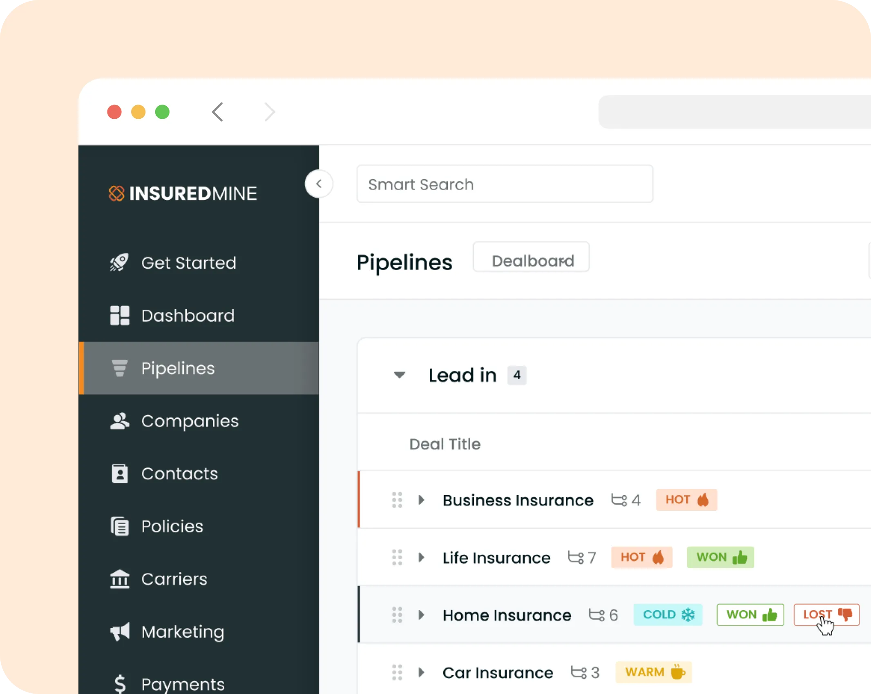Expand the Business Insurance deal row
871x694 pixels.
pos(421,500)
